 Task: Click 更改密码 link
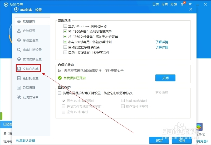162,93
